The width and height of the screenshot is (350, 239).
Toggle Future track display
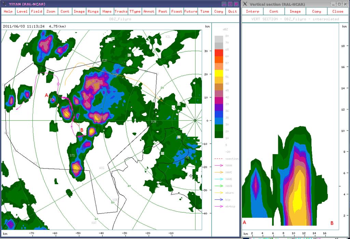(191, 11)
